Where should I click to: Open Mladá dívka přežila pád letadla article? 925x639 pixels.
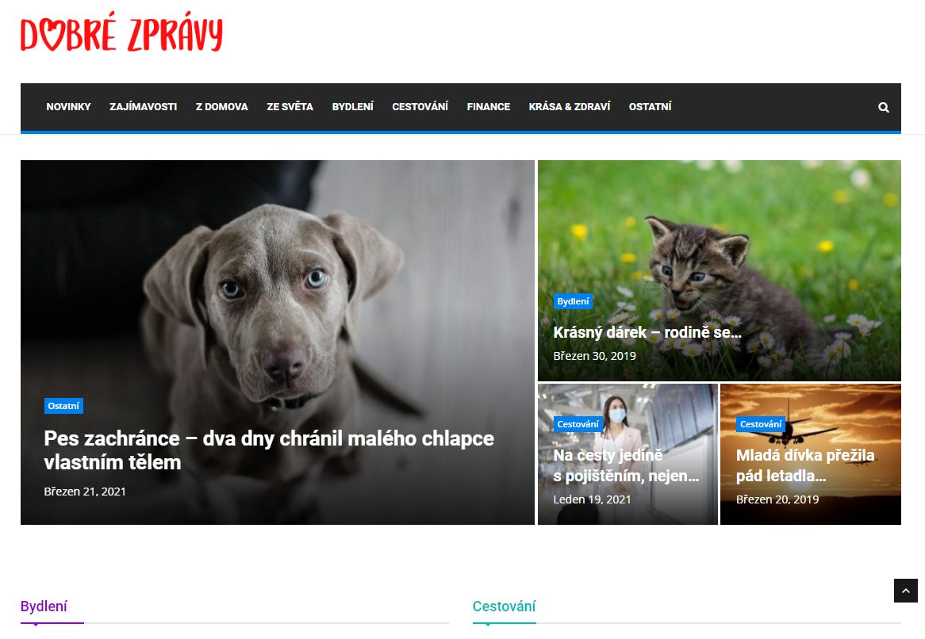805,465
